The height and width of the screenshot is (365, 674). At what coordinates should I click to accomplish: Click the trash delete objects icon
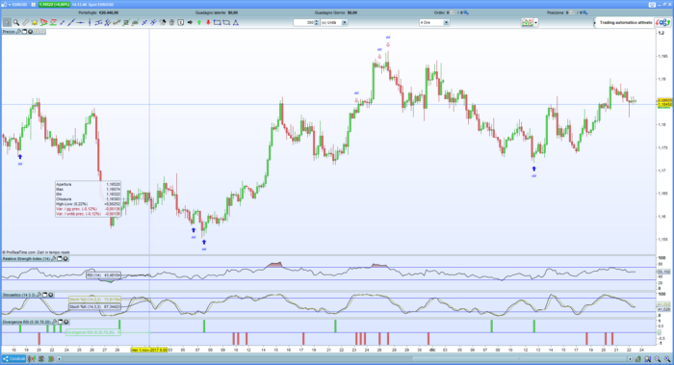pyautogui.click(x=171, y=23)
